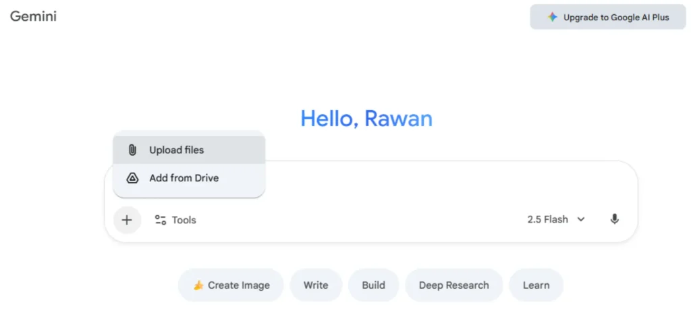Click the Tools sliders icon
The height and width of the screenshot is (311, 691).
click(161, 220)
